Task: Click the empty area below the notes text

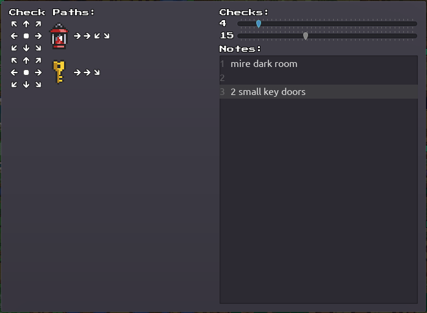Action: 317,201
